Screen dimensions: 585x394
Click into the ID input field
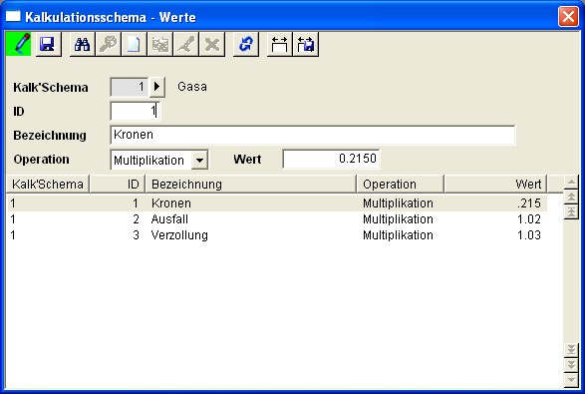coord(136,111)
